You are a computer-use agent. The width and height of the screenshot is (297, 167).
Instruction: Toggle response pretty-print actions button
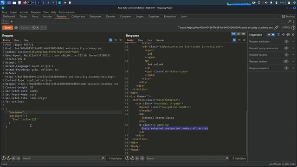[x=234, y=40]
